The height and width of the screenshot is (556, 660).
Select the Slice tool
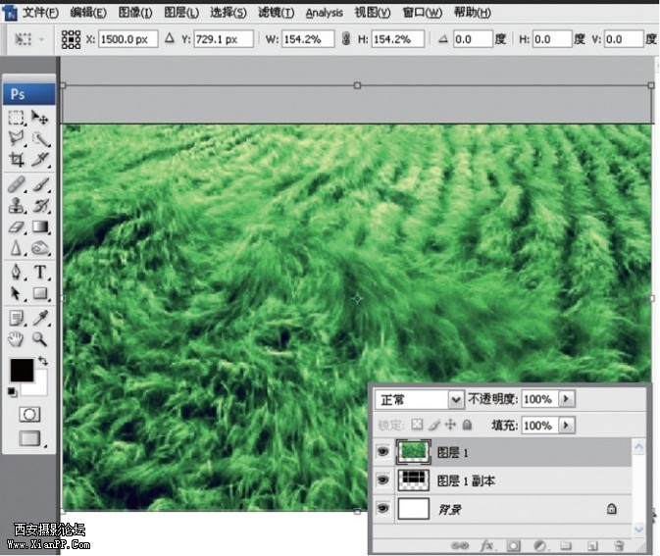(40, 160)
